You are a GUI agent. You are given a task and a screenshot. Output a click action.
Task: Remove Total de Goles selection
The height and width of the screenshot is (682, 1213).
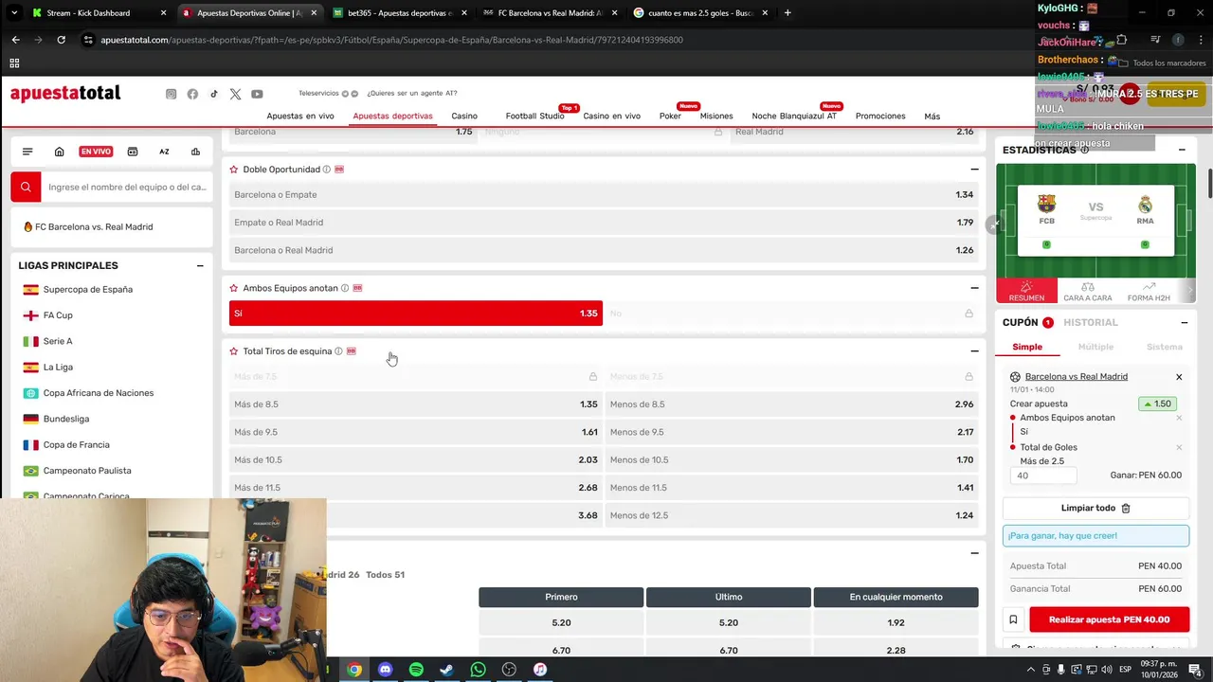(1179, 447)
